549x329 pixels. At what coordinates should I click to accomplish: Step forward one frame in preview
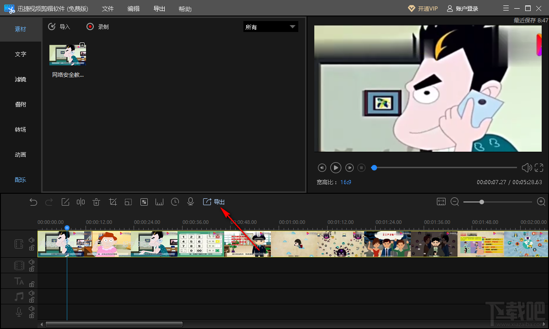(x=350, y=168)
